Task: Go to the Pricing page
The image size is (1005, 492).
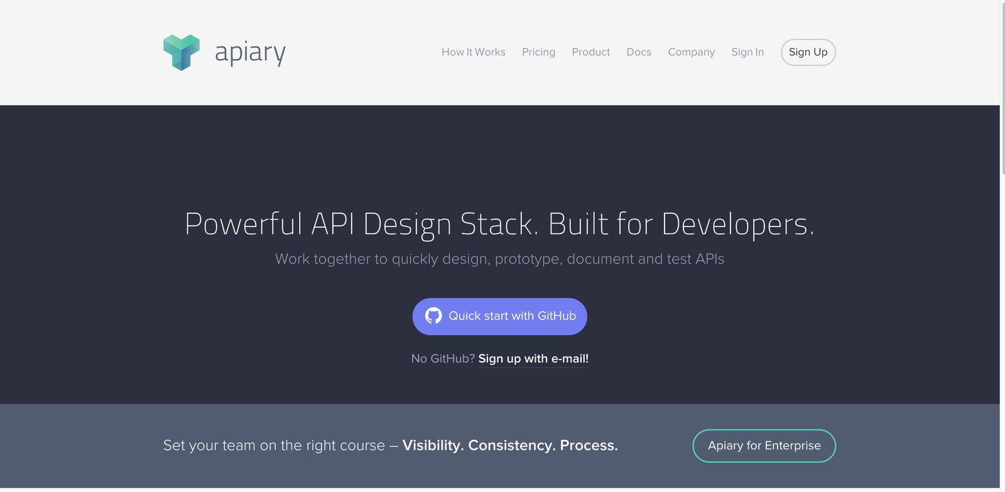Action: 538,52
